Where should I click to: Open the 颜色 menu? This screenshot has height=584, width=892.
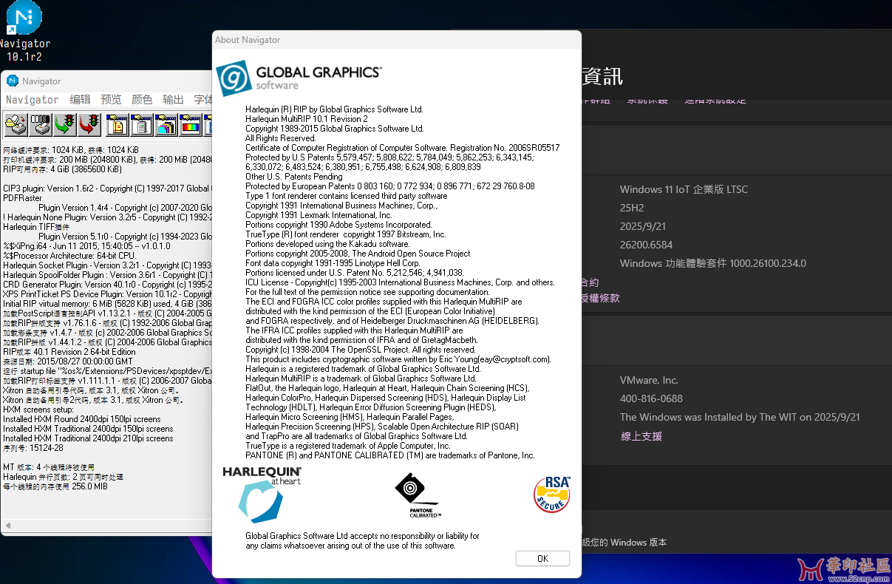[142, 100]
